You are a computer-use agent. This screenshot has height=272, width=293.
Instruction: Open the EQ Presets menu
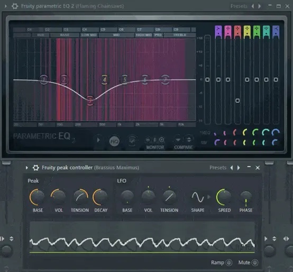point(239,6)
